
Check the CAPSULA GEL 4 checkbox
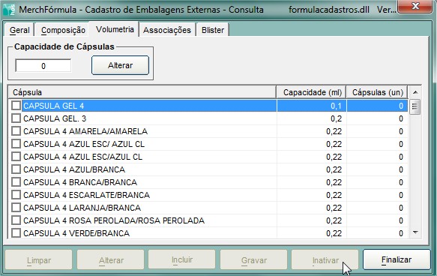(x=16, y=106)
